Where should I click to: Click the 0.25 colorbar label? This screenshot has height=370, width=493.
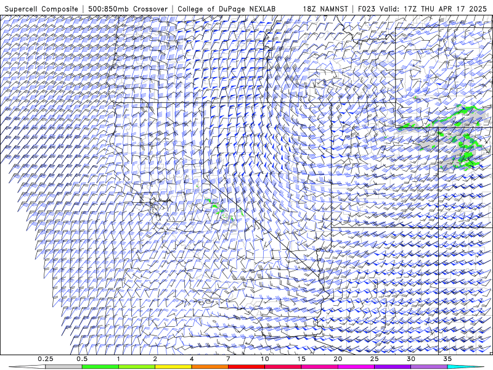coord(45,359)
